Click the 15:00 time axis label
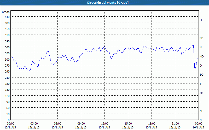The width and height of the screenshot is (209, 130). click(128, 124)
